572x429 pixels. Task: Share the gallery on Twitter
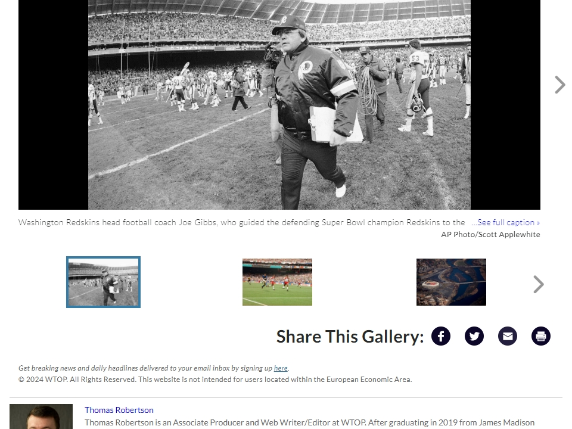tap(474, 336)
